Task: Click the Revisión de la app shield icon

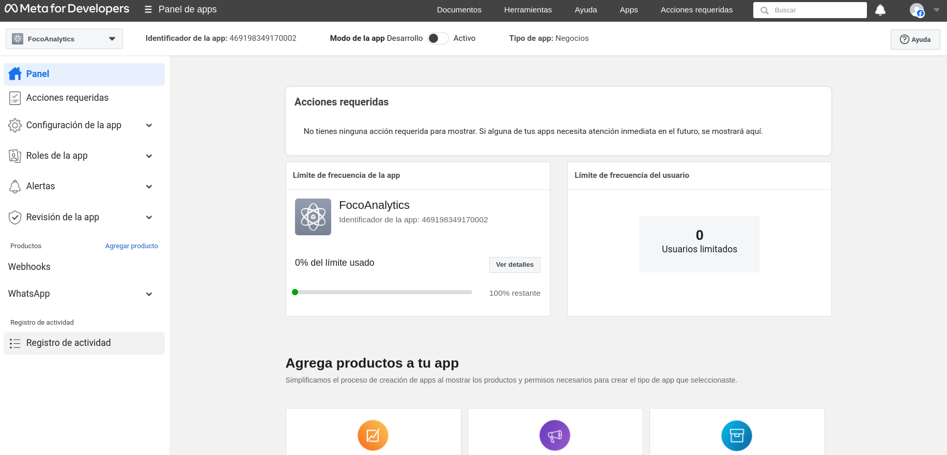Action: (x=15, y=217)
